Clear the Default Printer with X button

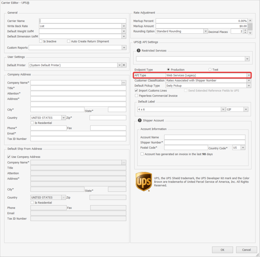click(124, 65)
